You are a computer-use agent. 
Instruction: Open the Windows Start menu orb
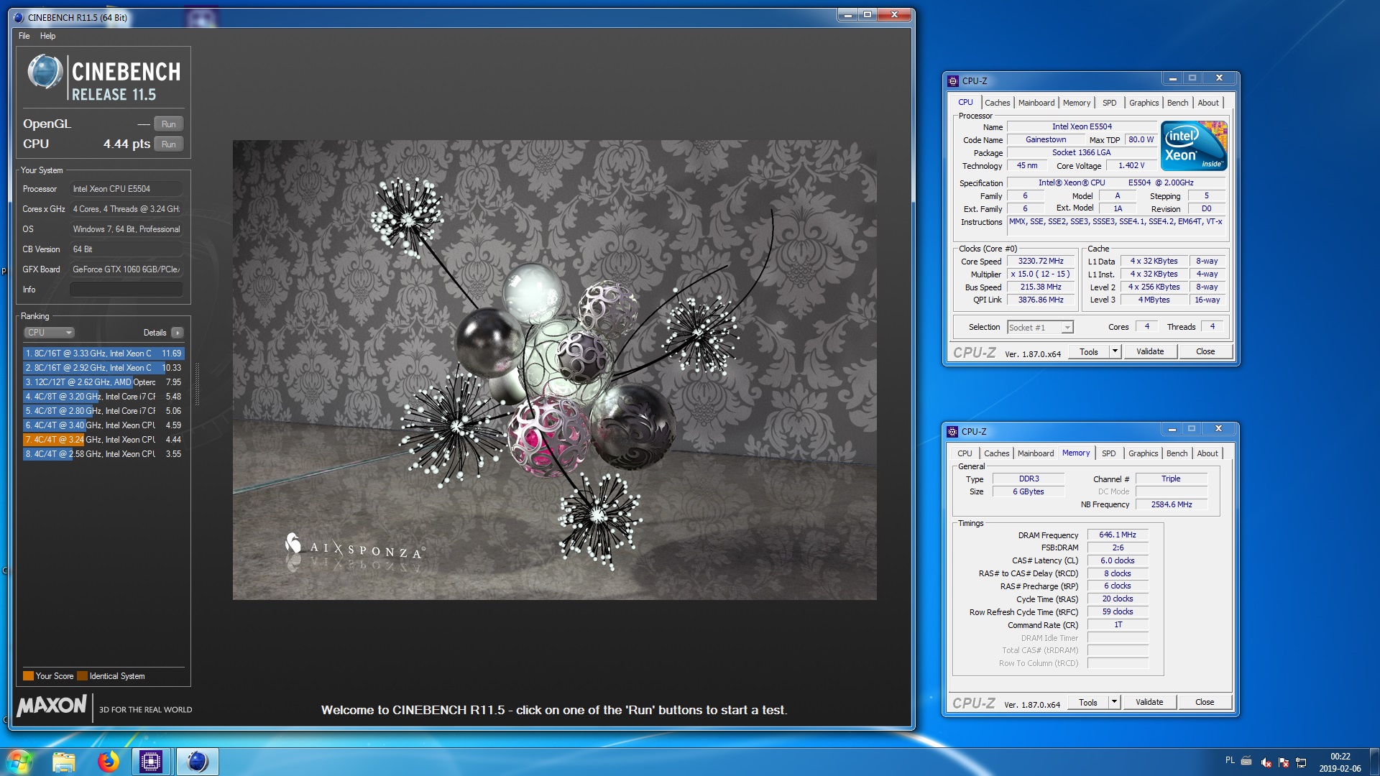pyautogui.click(x=19, y=762)
